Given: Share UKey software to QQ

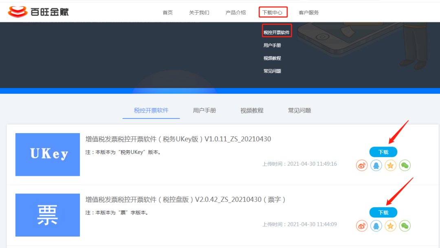Looking at the screenshot, I should pos(376,165).
